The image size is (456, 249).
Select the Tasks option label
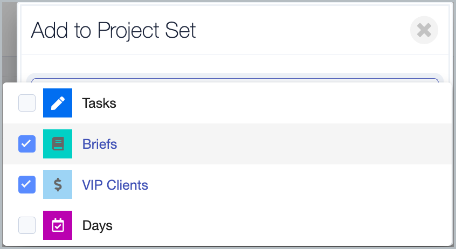click(99, 103)
